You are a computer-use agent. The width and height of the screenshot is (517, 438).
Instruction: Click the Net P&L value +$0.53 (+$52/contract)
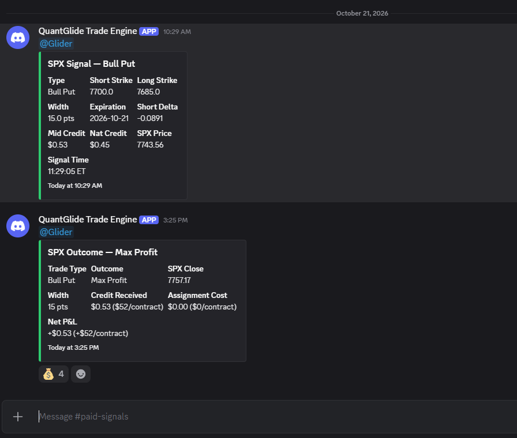tap(88, 333)
